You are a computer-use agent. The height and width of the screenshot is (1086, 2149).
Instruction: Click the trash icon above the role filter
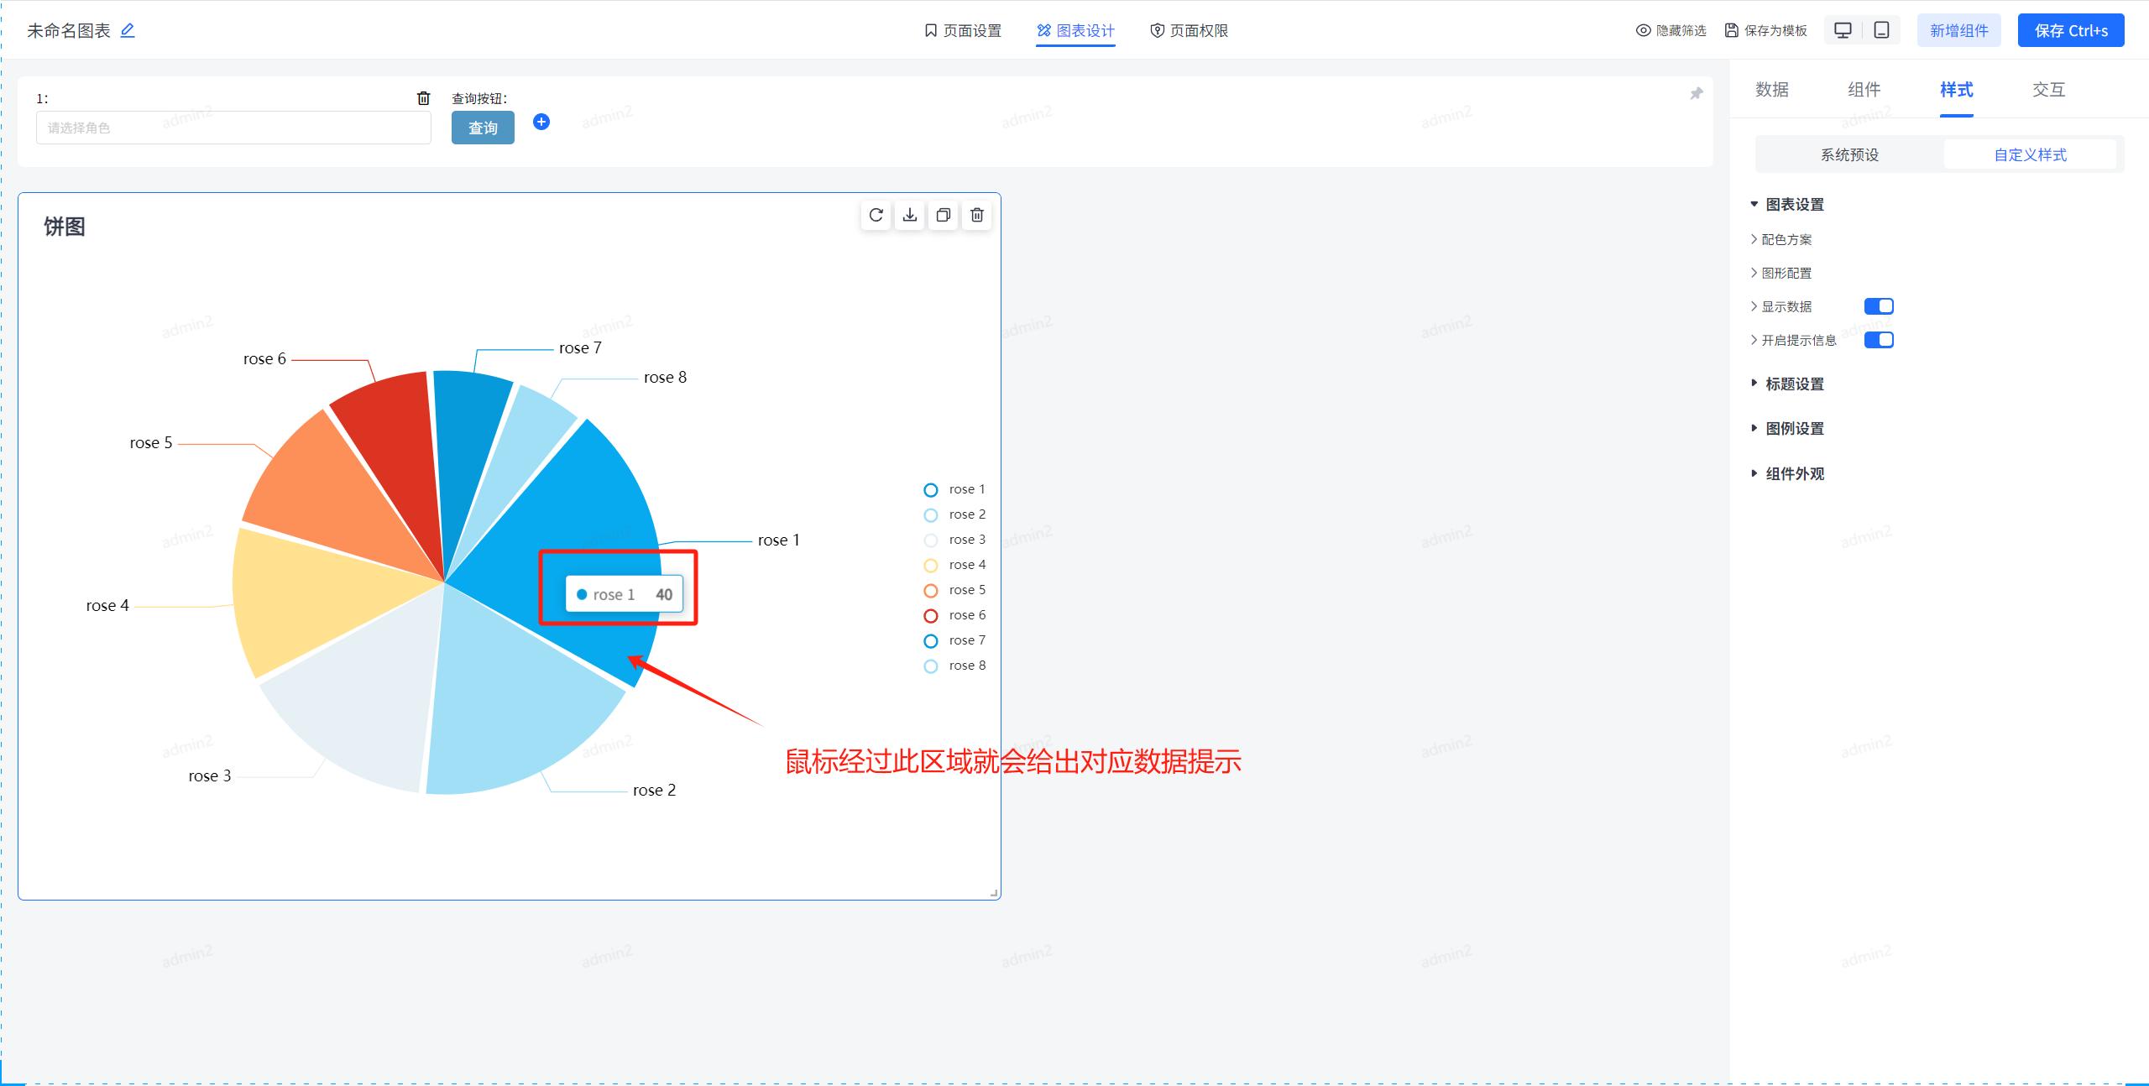[x=424, y=98]
